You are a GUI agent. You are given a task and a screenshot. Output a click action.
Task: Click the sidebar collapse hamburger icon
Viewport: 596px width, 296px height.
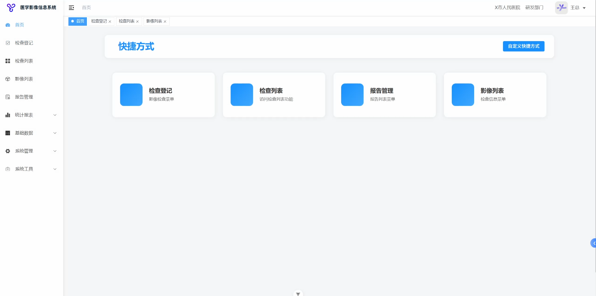[x=71, y=7]
